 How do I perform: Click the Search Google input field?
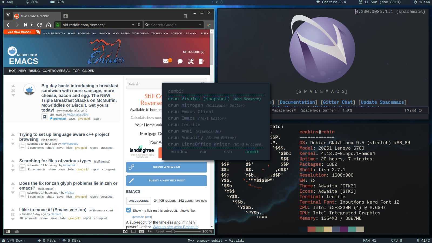click(174, 25)
